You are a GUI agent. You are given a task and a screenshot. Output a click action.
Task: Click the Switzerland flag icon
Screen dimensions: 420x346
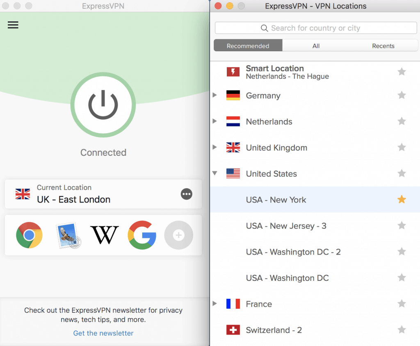pos(233,330)
